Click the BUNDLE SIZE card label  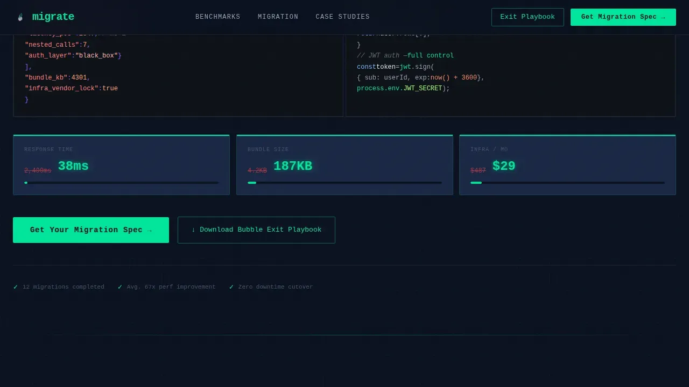(x=268, y=149)
